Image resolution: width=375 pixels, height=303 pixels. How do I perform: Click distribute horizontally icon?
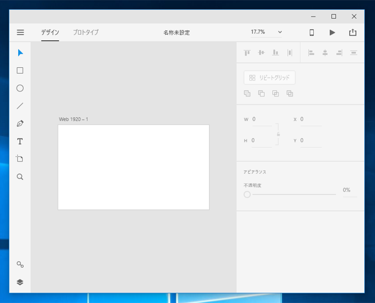[x=290, y=52]
